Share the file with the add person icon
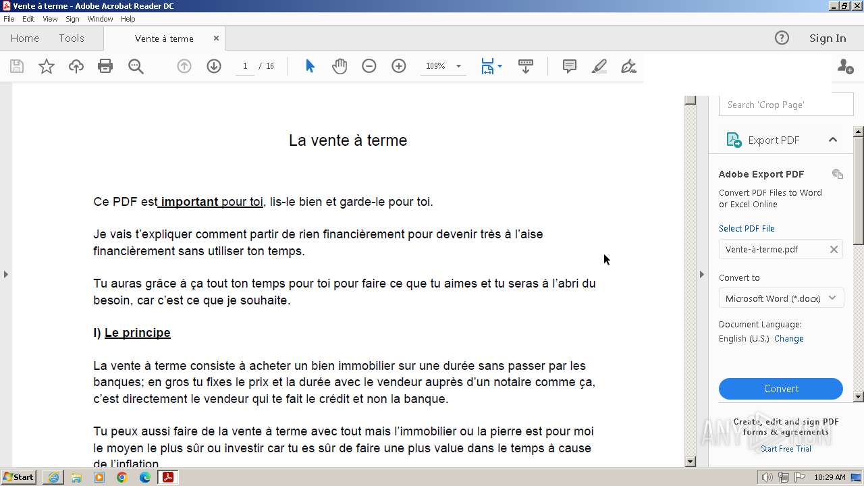864x486 pixels. point(845,66)
